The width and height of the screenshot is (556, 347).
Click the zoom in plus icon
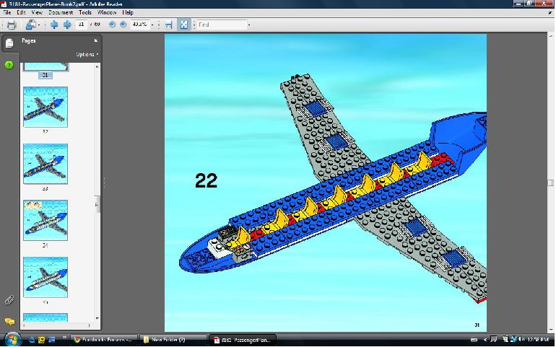[123, 25]
